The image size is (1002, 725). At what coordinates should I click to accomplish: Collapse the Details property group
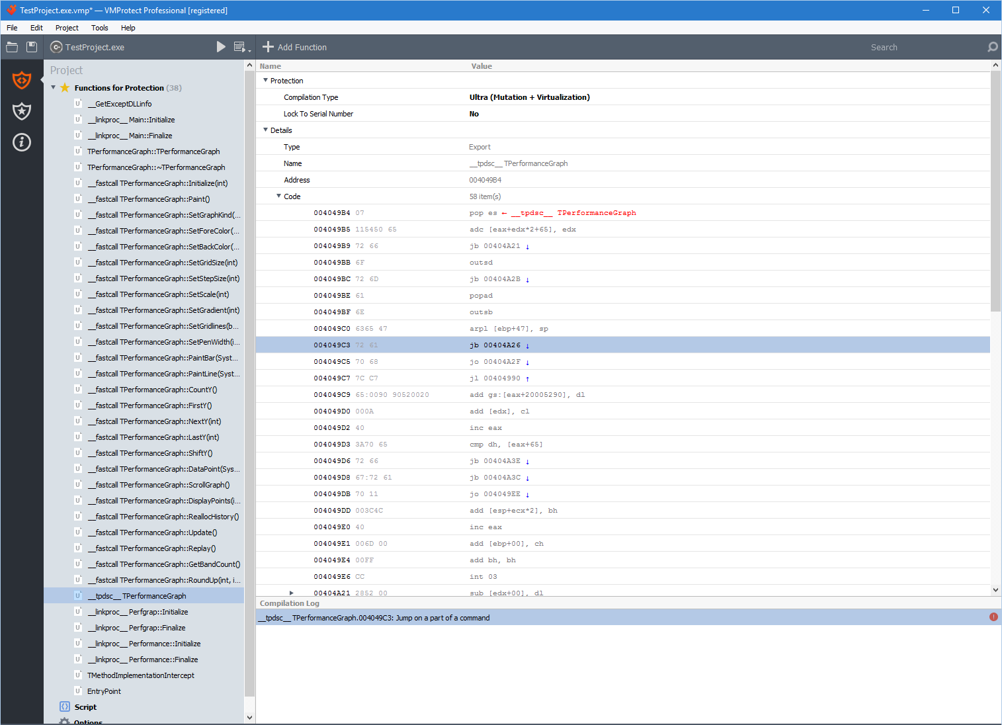coord(266,130)
